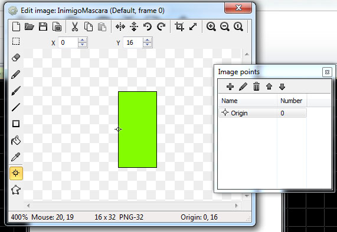Click the Rotate clockwise icon

161,26
